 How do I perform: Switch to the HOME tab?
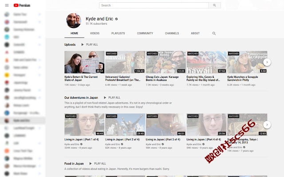[x=74, y=34]
